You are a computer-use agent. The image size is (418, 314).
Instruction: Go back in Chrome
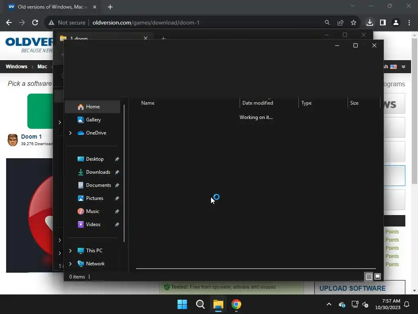pos(9,23)
